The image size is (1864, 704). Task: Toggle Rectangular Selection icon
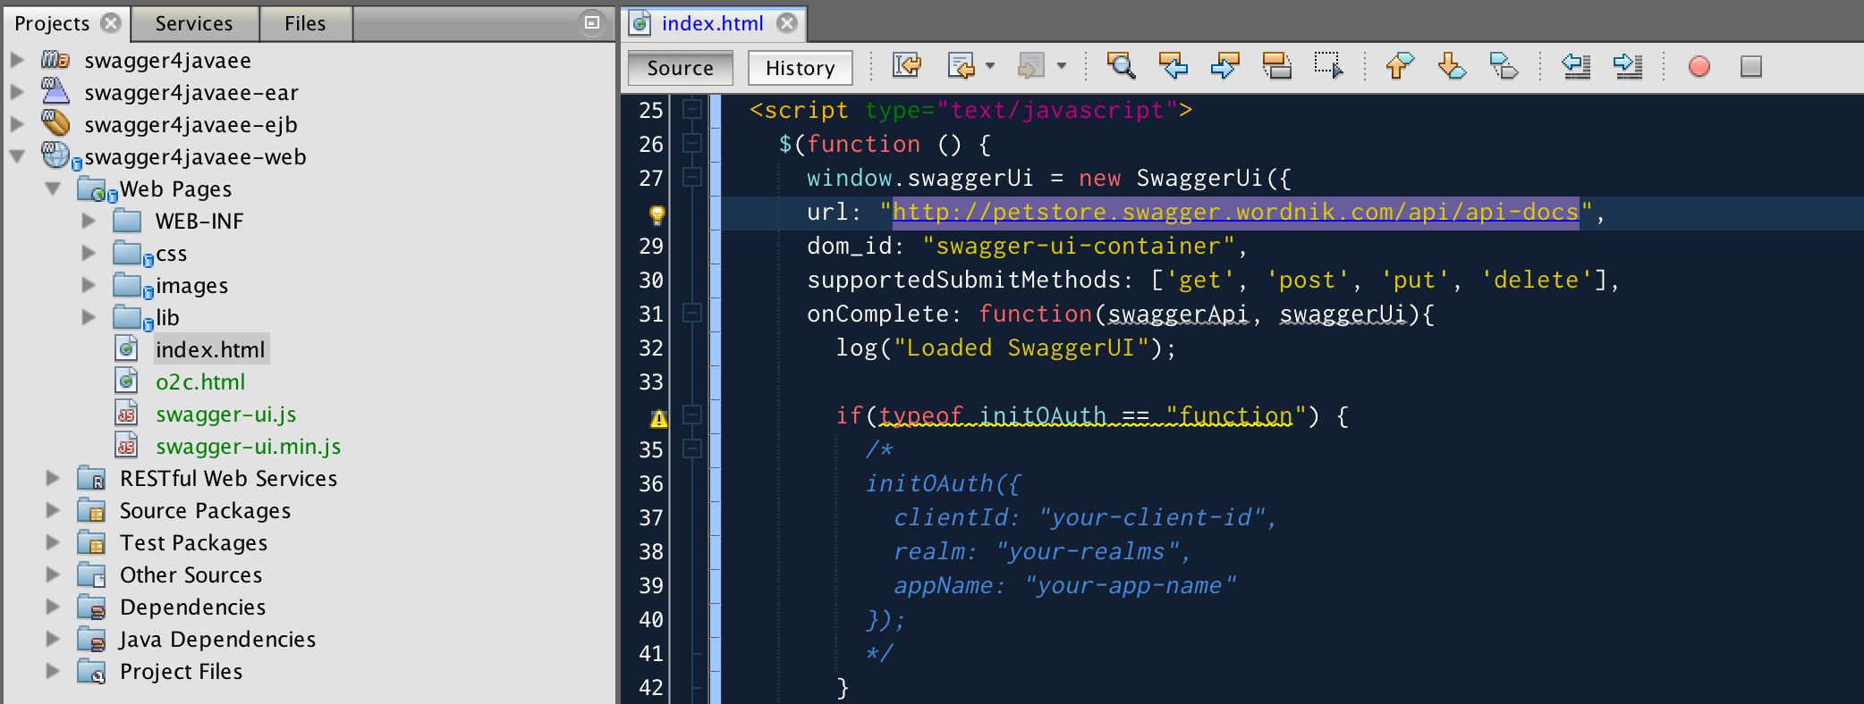point(1328,66)
